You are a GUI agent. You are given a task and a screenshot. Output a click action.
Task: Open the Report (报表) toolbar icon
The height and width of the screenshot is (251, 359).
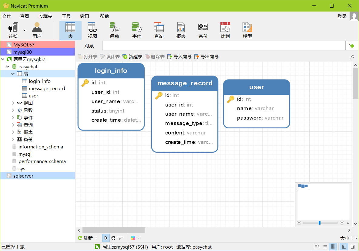pyautogui.click(x=181, y=30)
